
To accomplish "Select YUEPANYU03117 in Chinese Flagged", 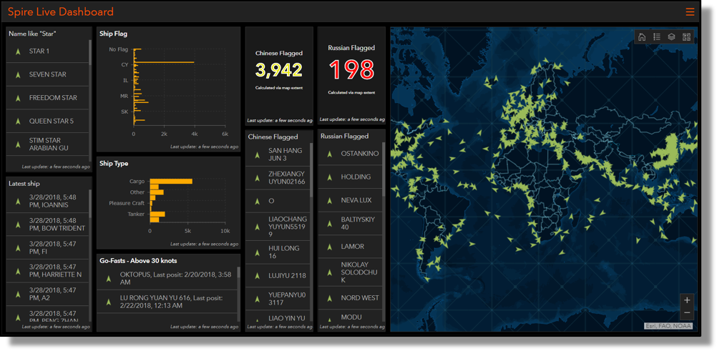I will 278,298.
